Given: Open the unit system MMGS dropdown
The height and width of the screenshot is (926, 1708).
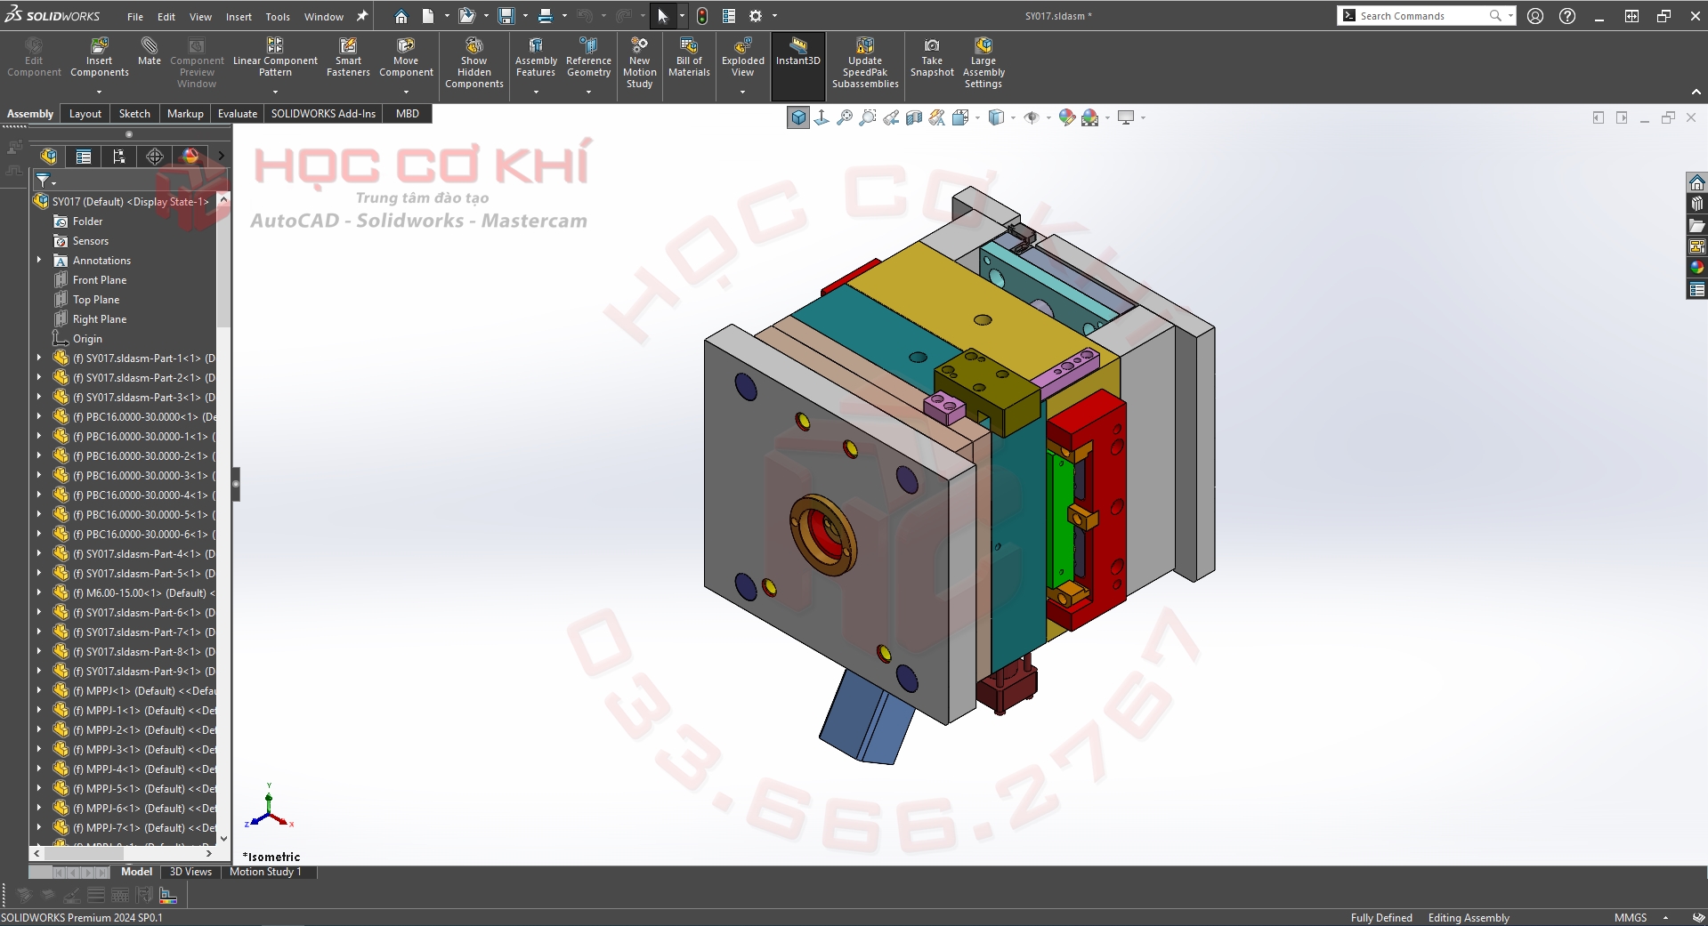Looking at the screenshot, I should coord(1665,918).
